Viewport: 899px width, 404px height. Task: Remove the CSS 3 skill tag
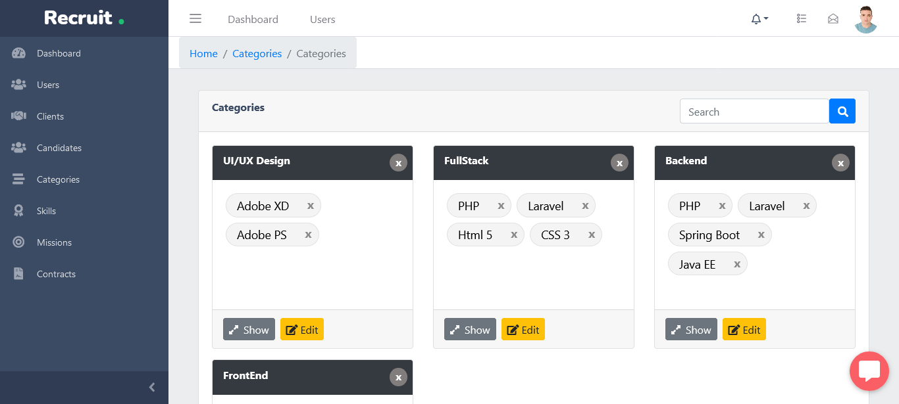tap(592, 235)
